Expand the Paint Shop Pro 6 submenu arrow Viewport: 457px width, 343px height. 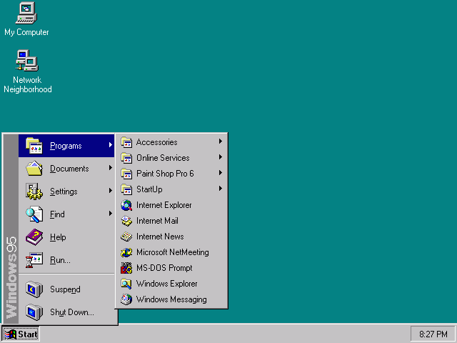click(221, 173)
